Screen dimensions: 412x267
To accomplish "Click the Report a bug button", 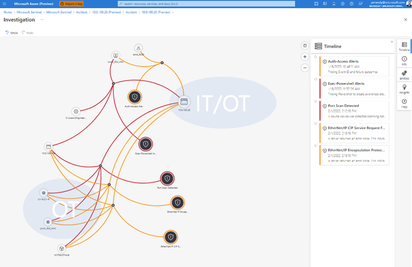I will point(71,4).
